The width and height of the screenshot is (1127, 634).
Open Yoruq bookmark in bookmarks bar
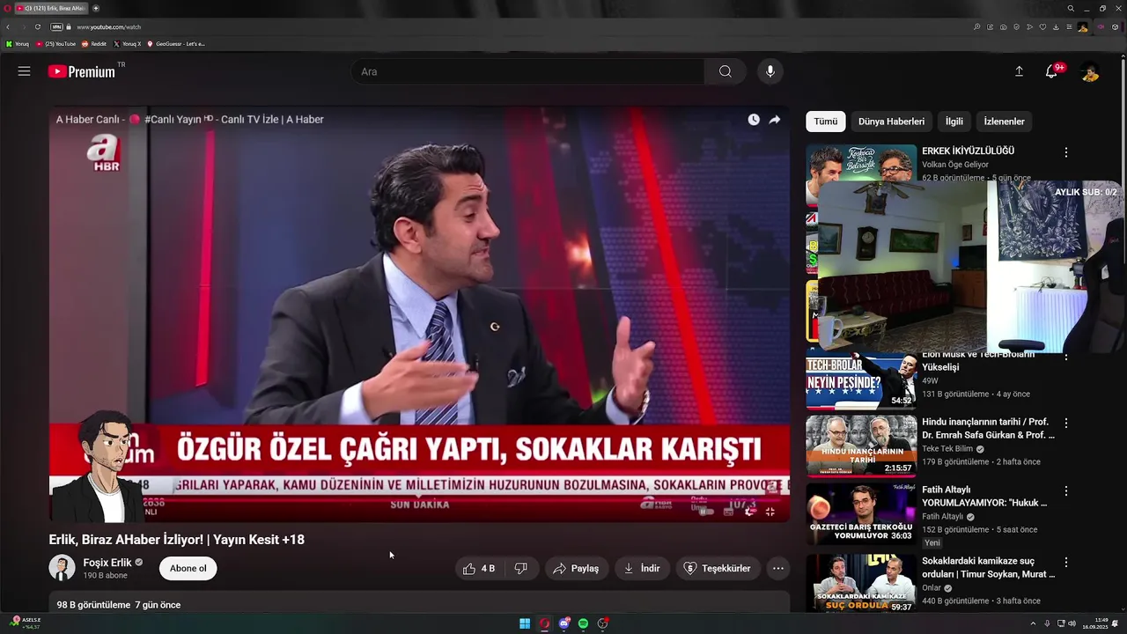[x=18, y=44]
